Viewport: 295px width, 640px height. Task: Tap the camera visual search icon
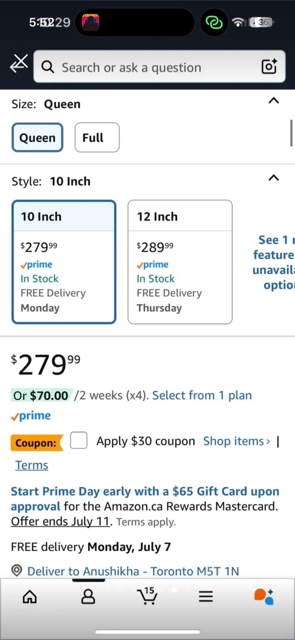tap(269, 67)
